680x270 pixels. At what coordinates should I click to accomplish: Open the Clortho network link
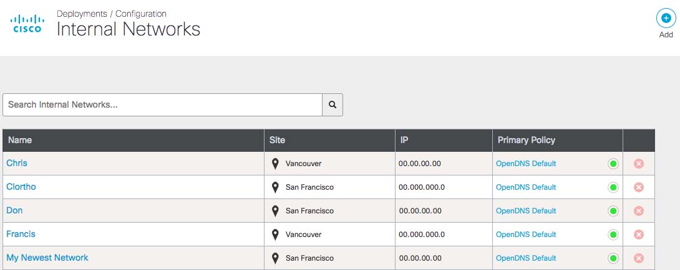tap(21, 187)
